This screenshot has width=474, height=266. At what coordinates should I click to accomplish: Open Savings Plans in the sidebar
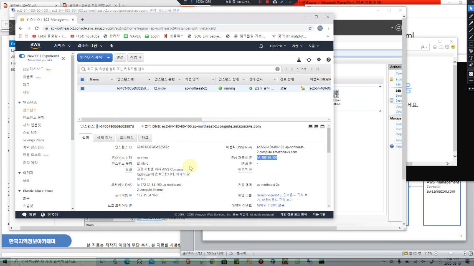click(x=33, y=140)
